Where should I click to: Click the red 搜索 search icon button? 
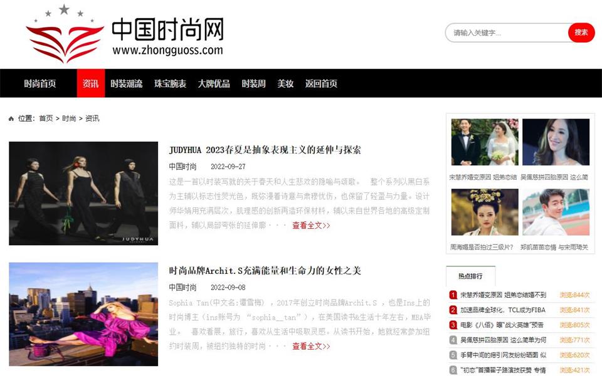coord(581,32)
